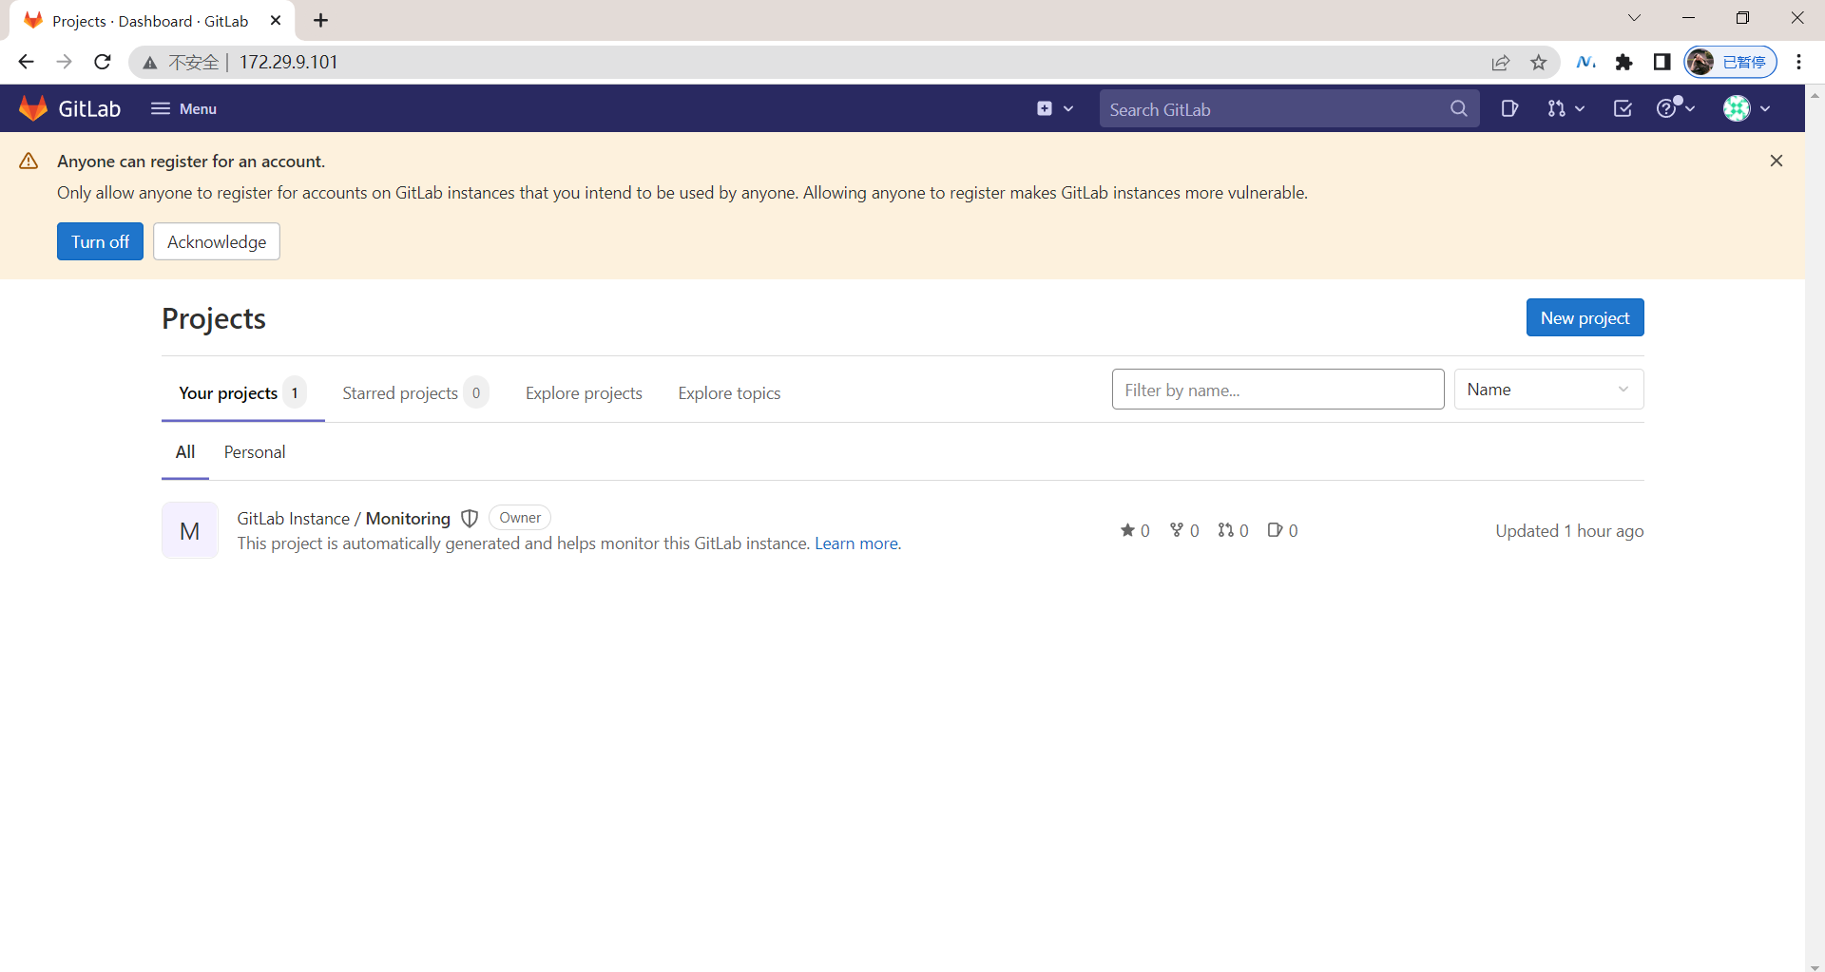Select the All sub-tab
Viewport: 1825px width, 972px height.
click(x=185, y=452)
